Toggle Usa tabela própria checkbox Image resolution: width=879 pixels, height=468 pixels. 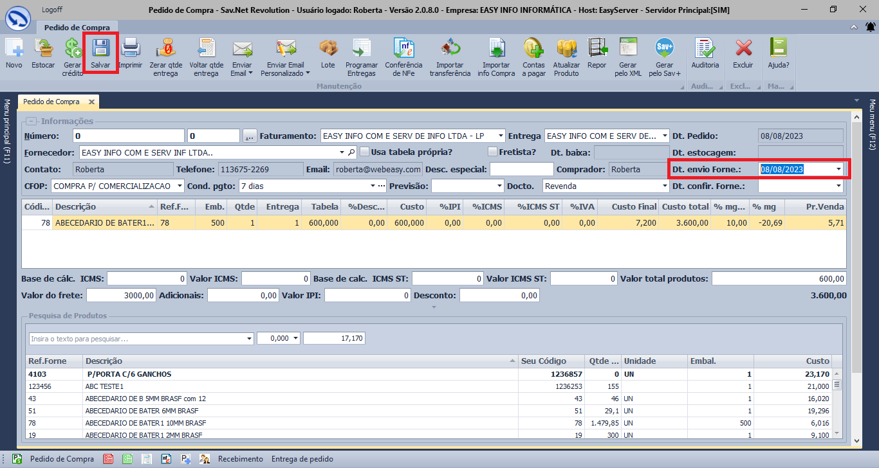(365, 152)
